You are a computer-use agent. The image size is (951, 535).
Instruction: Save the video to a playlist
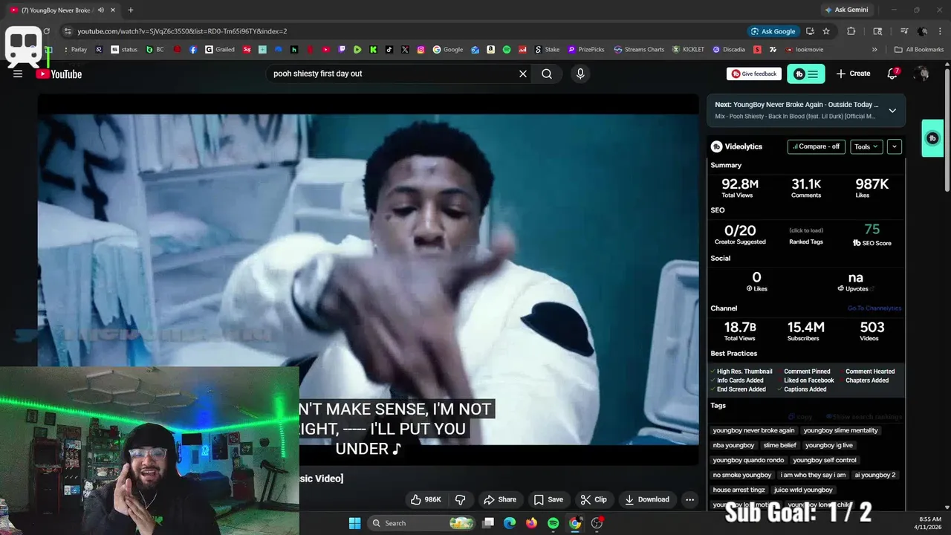click(x=548, y=499)
